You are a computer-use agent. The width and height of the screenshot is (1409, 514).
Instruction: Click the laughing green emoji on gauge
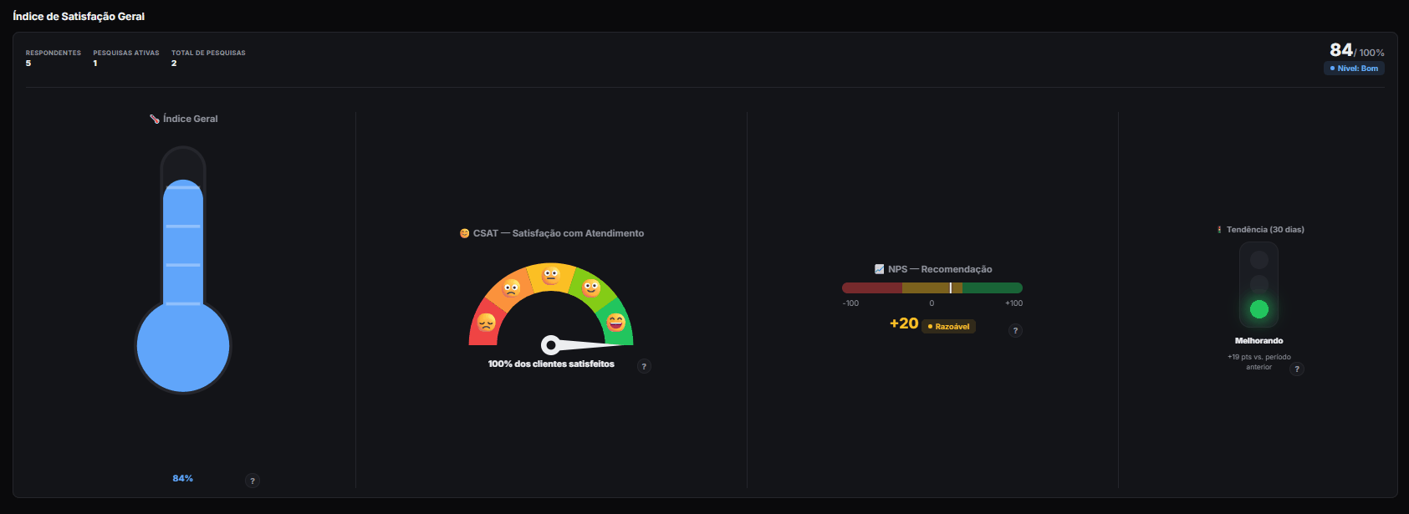pyautogui.click(x=616, y=323)
